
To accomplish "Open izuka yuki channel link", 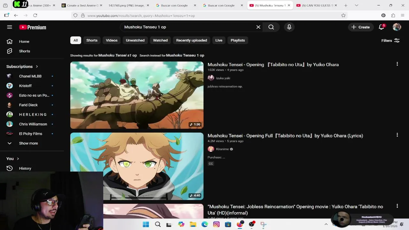I will coord(223,78).
